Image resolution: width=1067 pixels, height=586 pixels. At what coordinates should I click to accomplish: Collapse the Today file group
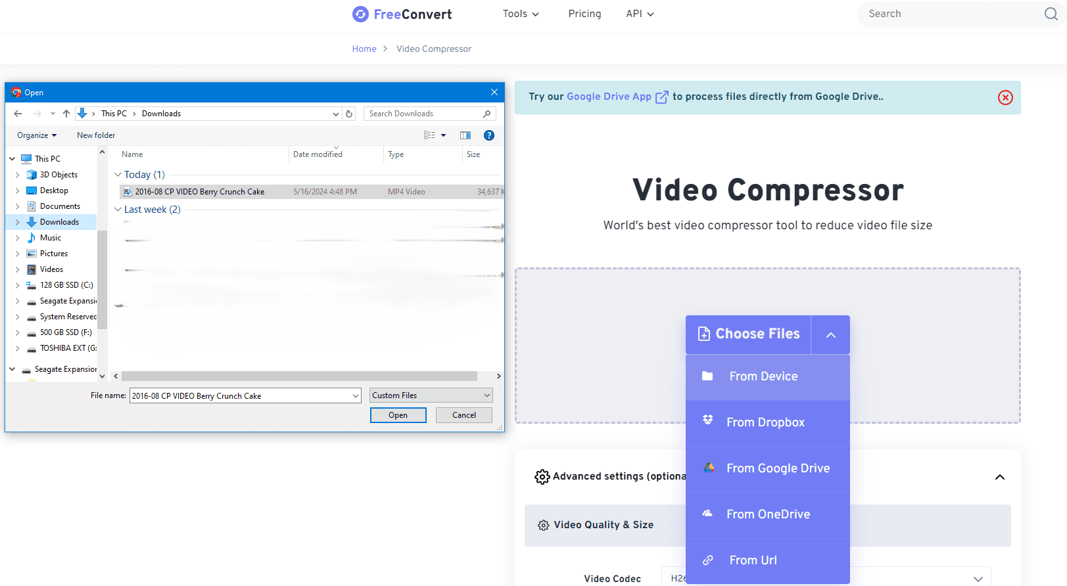click(118, 175)
